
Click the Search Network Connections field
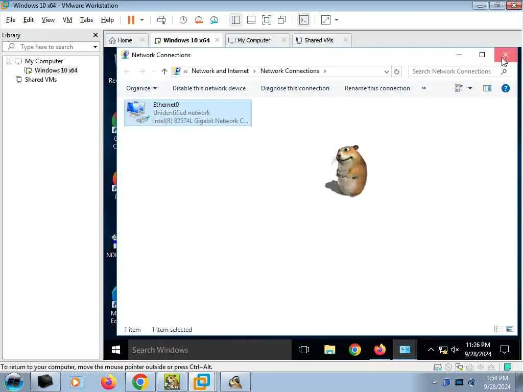click(459, 71)
